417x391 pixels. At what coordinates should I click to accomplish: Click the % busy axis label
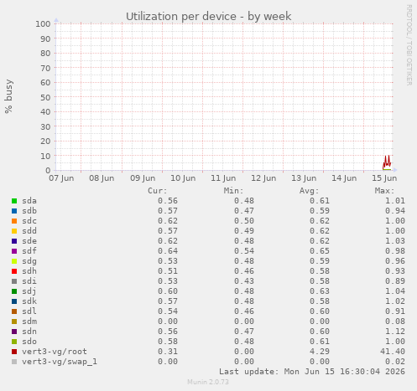8,96
